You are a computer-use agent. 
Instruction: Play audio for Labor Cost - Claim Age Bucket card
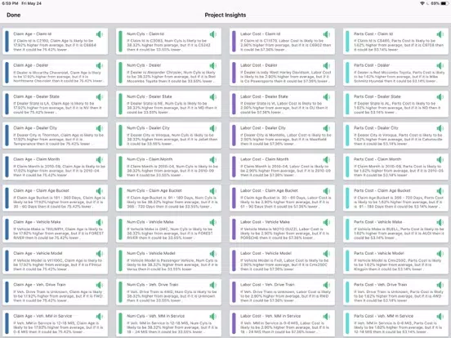[x=327, y=191]
